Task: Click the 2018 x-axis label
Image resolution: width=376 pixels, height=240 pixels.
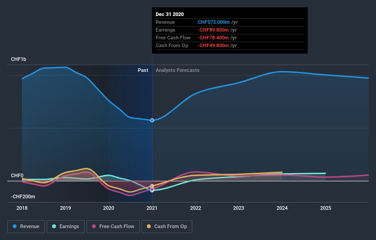Action: (22, 208)
